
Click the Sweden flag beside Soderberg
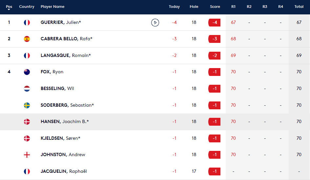click(x=27, y=105)
